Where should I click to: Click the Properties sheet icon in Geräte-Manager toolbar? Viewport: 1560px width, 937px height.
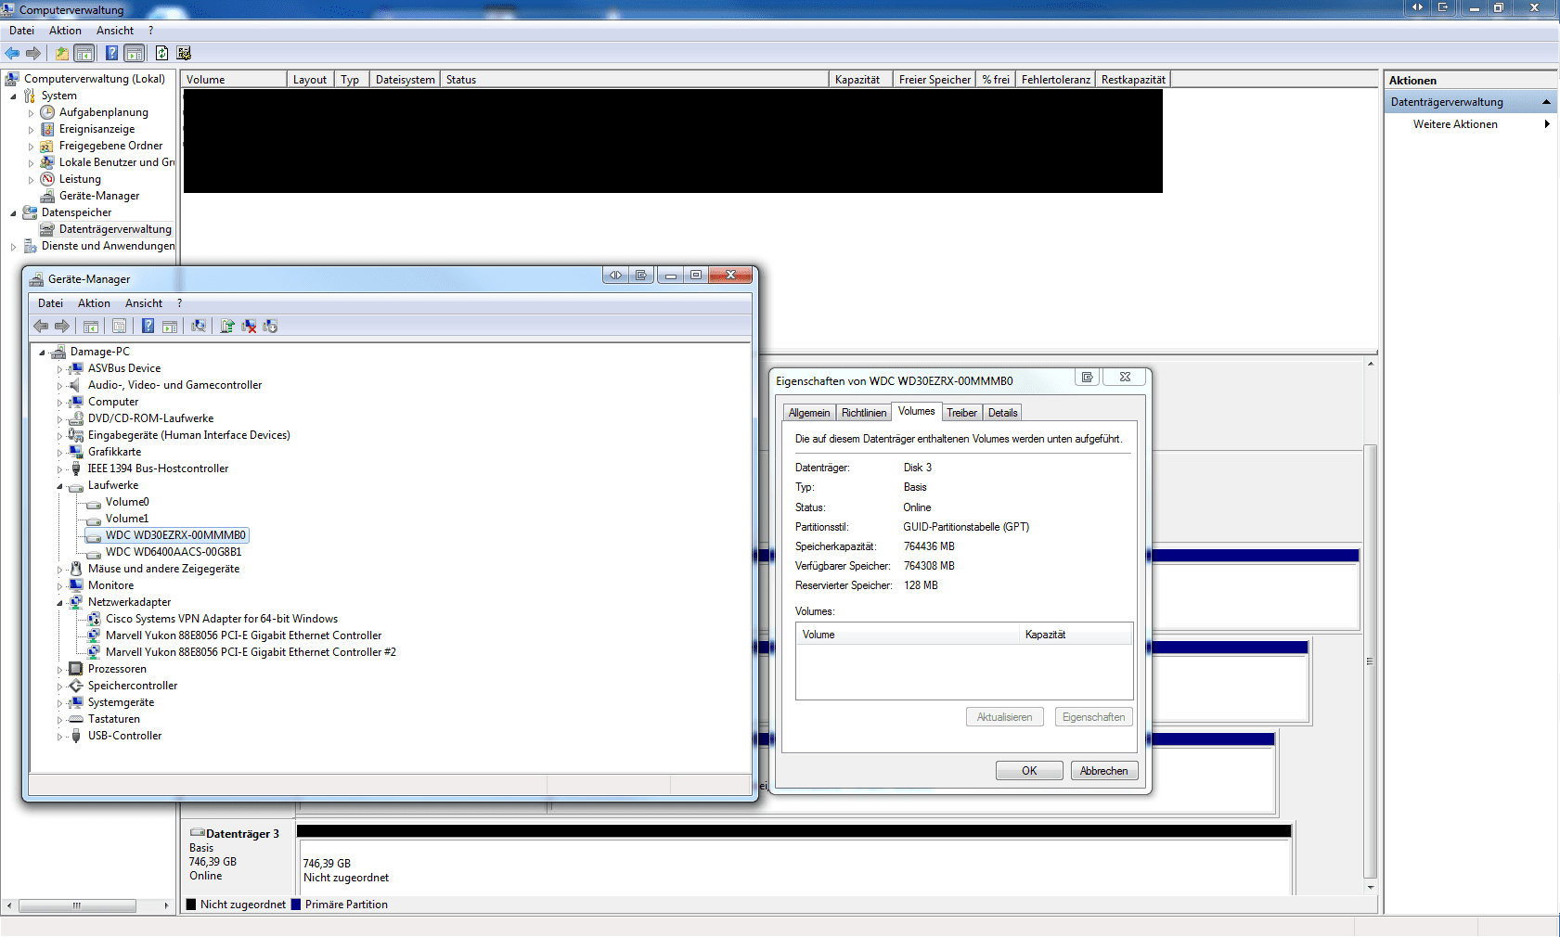click(x=119, y=327)
